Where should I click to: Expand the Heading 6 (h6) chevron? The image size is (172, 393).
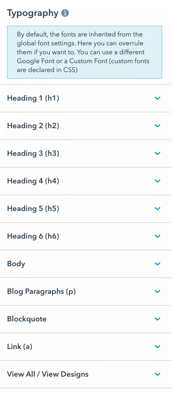click(x=157, y=236)
